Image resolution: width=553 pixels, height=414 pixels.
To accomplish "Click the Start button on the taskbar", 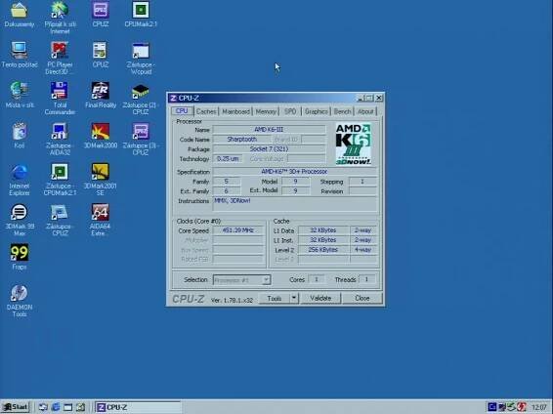I will point(16,407).
